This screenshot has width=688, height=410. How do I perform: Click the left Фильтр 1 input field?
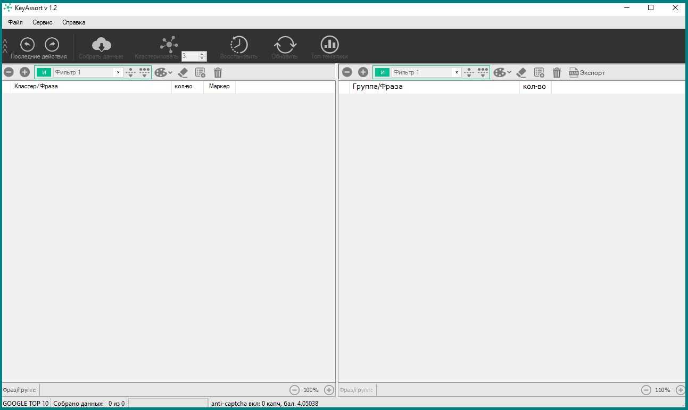tap(84, 72)
